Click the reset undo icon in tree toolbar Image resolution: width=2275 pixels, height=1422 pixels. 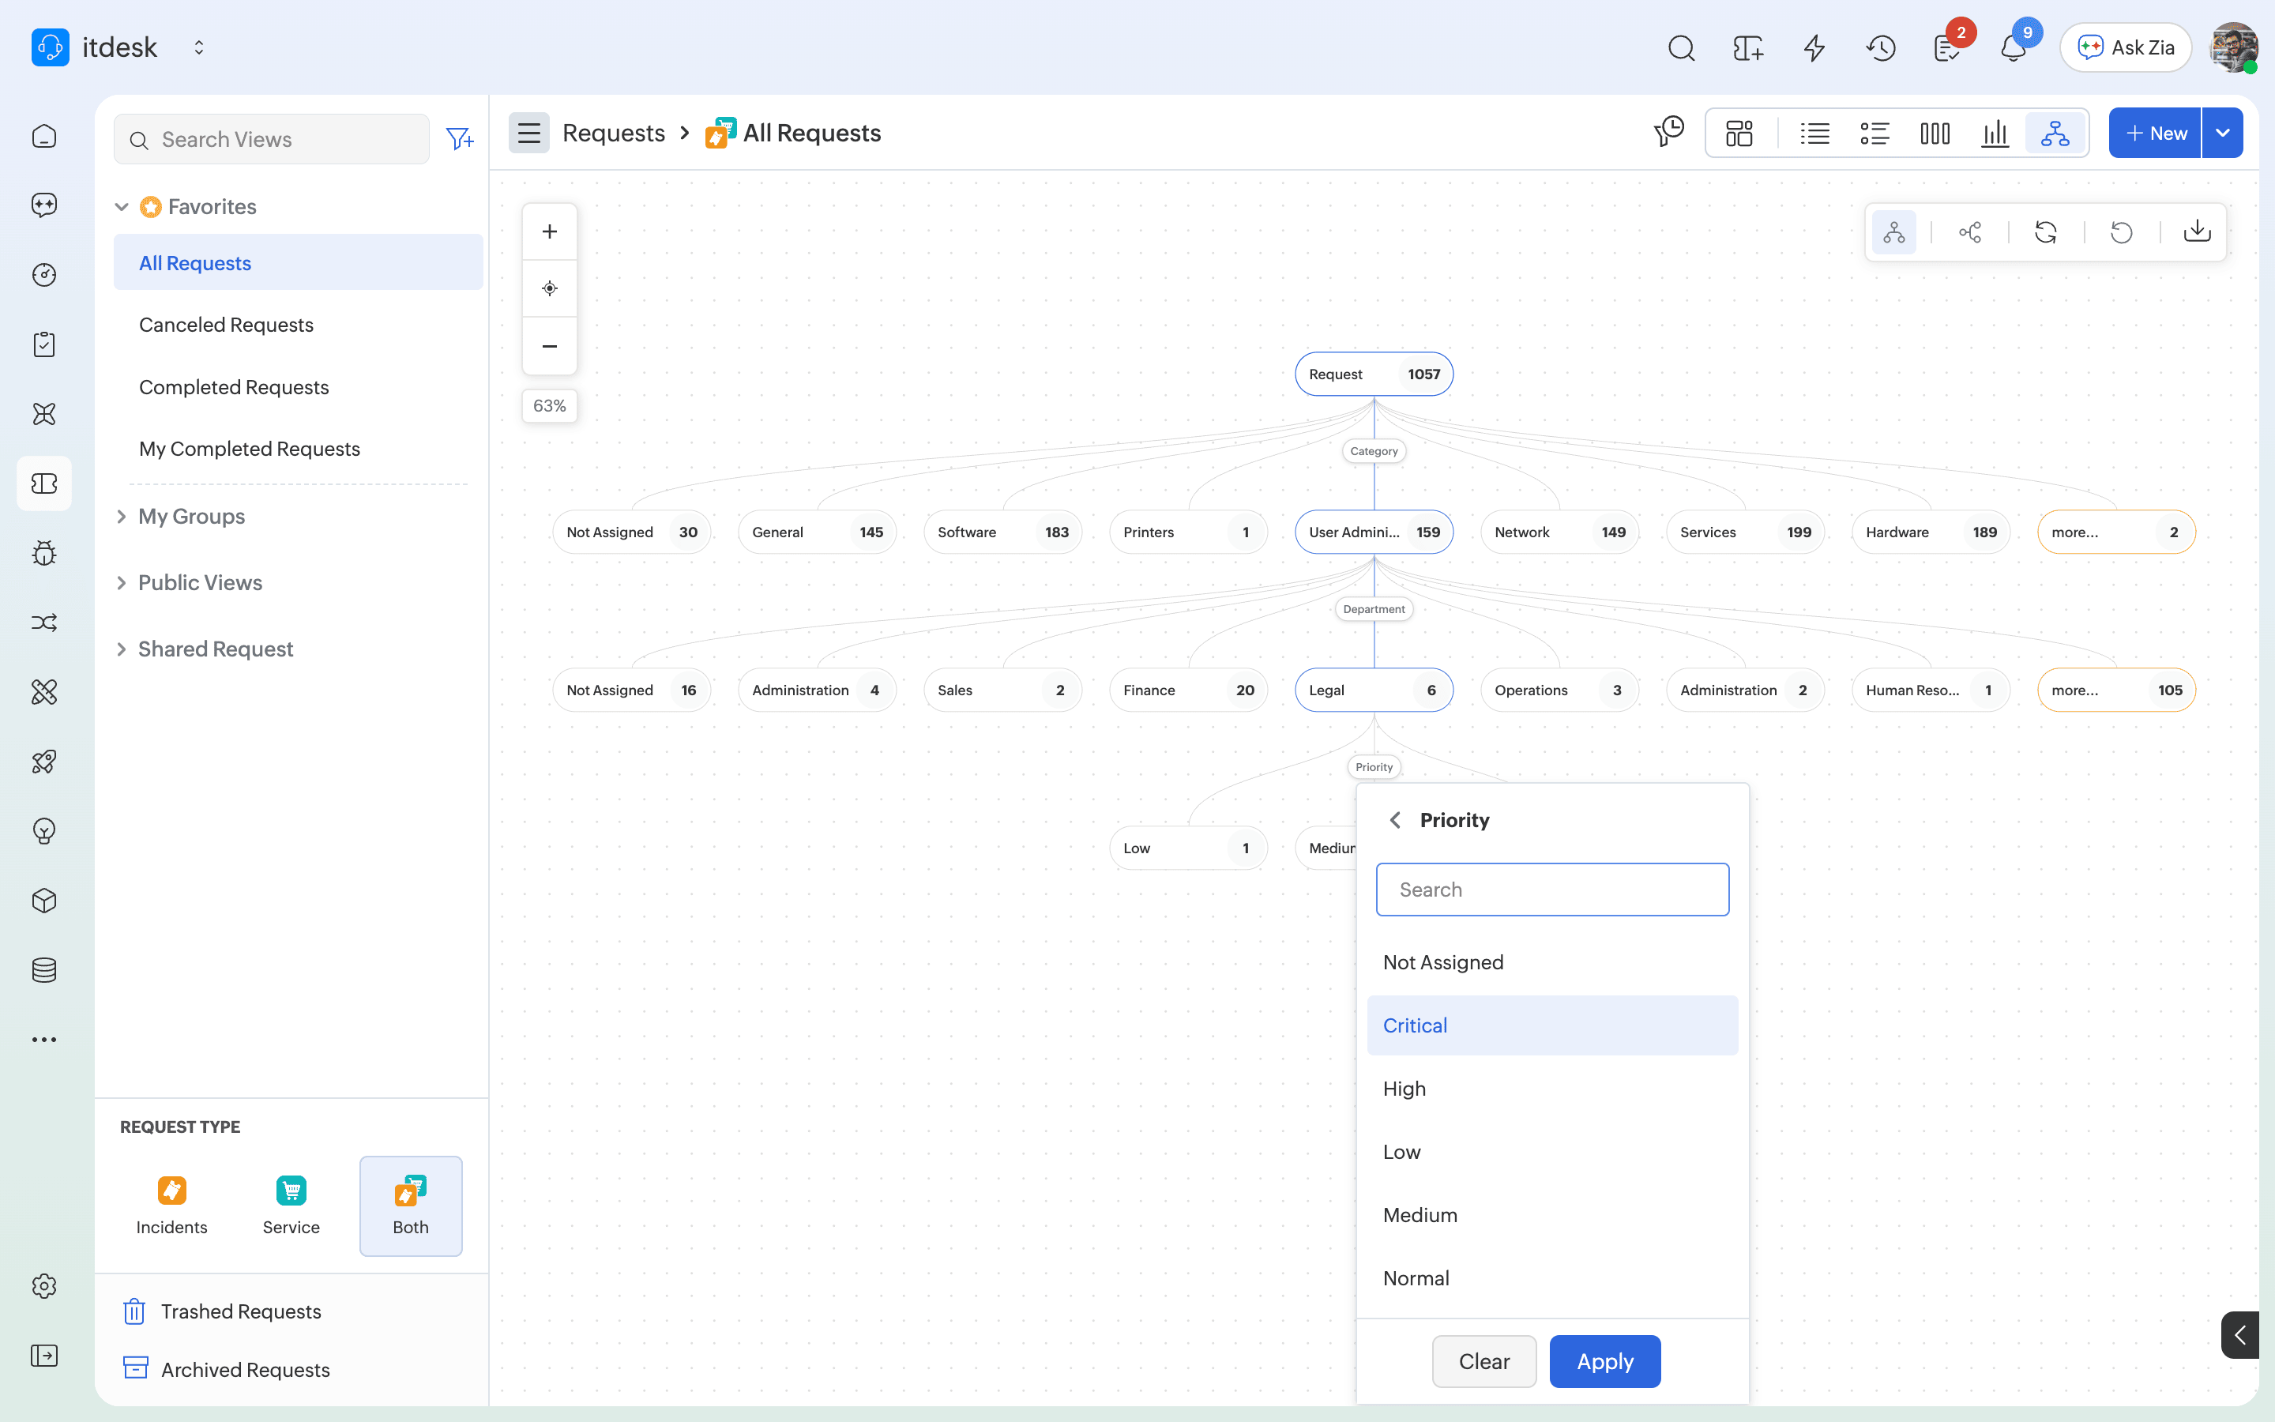click(x=2122, y=231)
